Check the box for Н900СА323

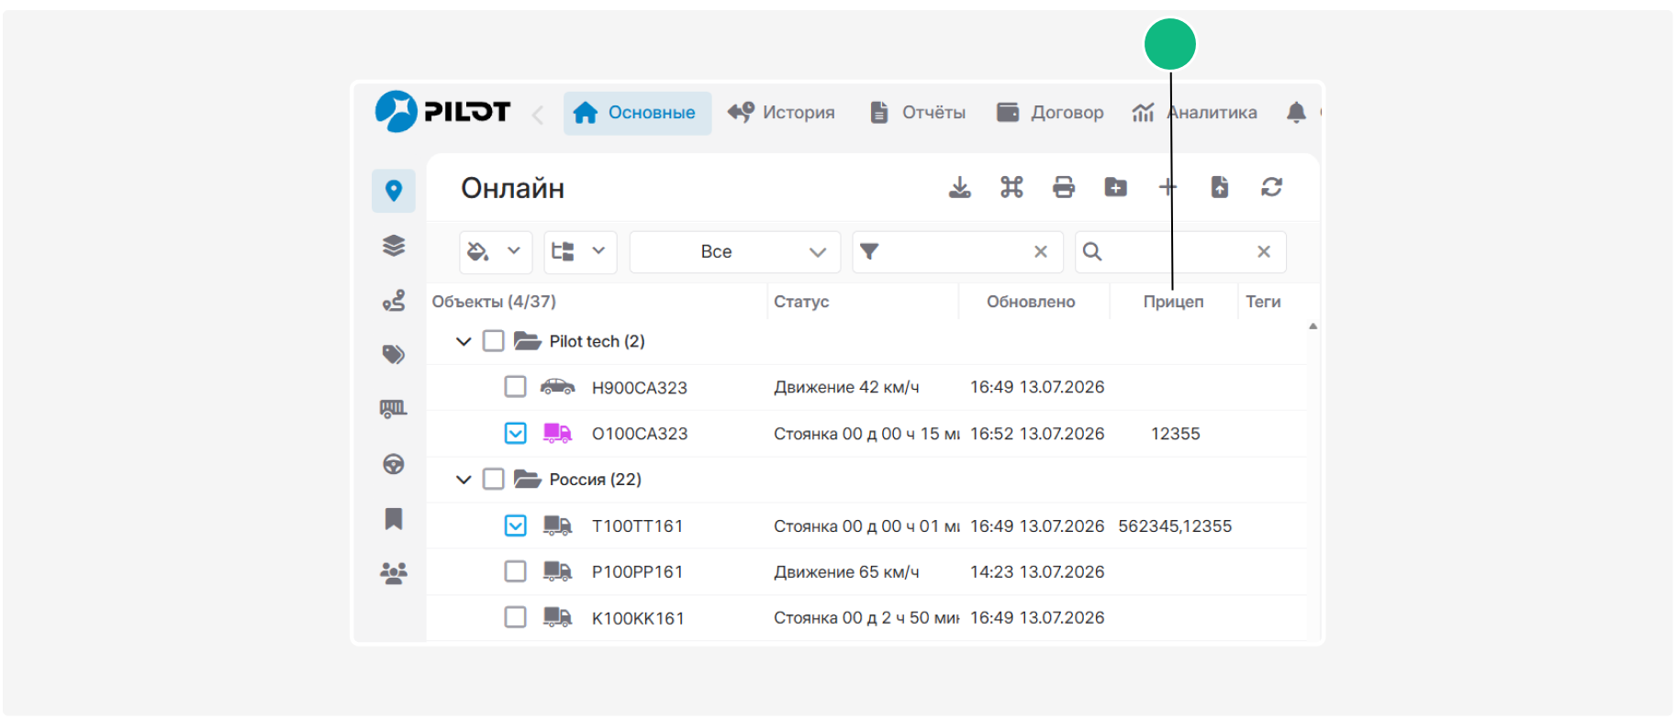point(515,386)
